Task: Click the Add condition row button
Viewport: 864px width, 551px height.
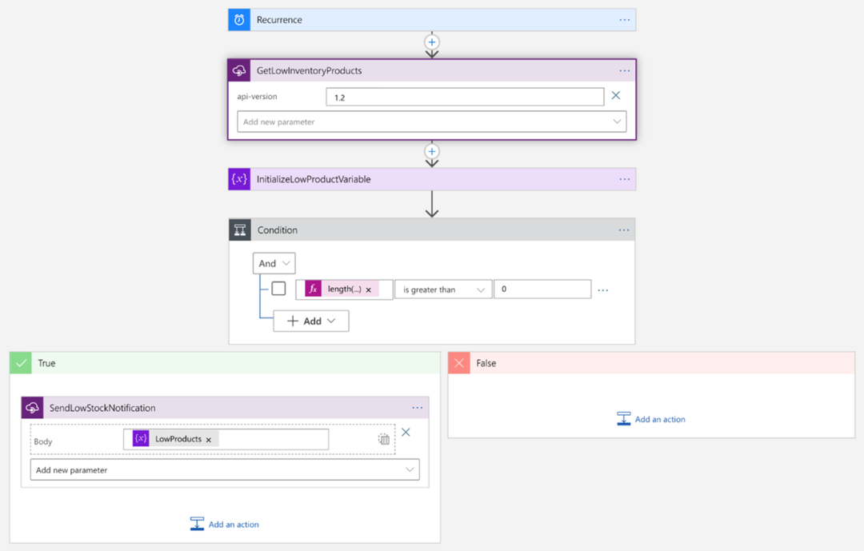Action: [311, 321]
